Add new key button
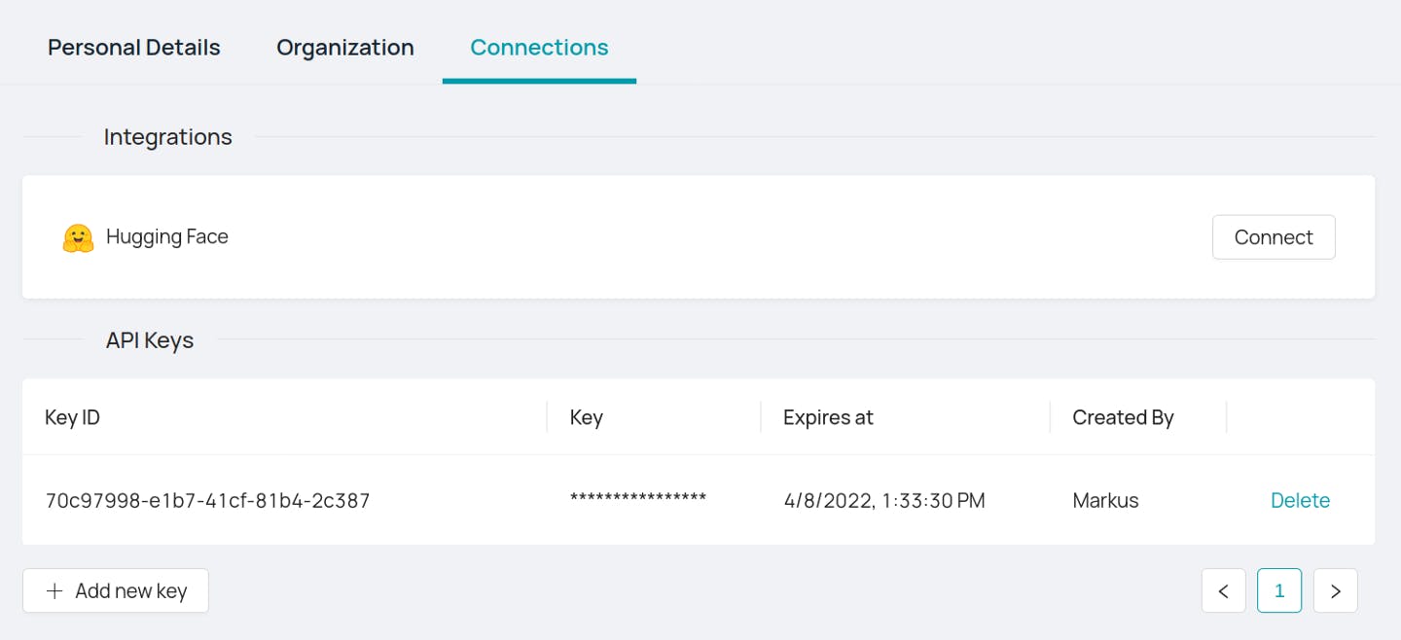This screenshot has height=640, width=1401. [x=116, y=590]
